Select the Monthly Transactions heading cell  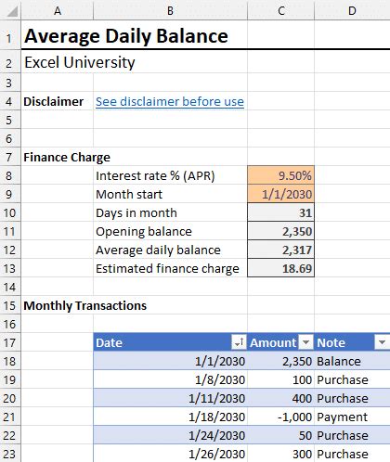tap(84, 305)
